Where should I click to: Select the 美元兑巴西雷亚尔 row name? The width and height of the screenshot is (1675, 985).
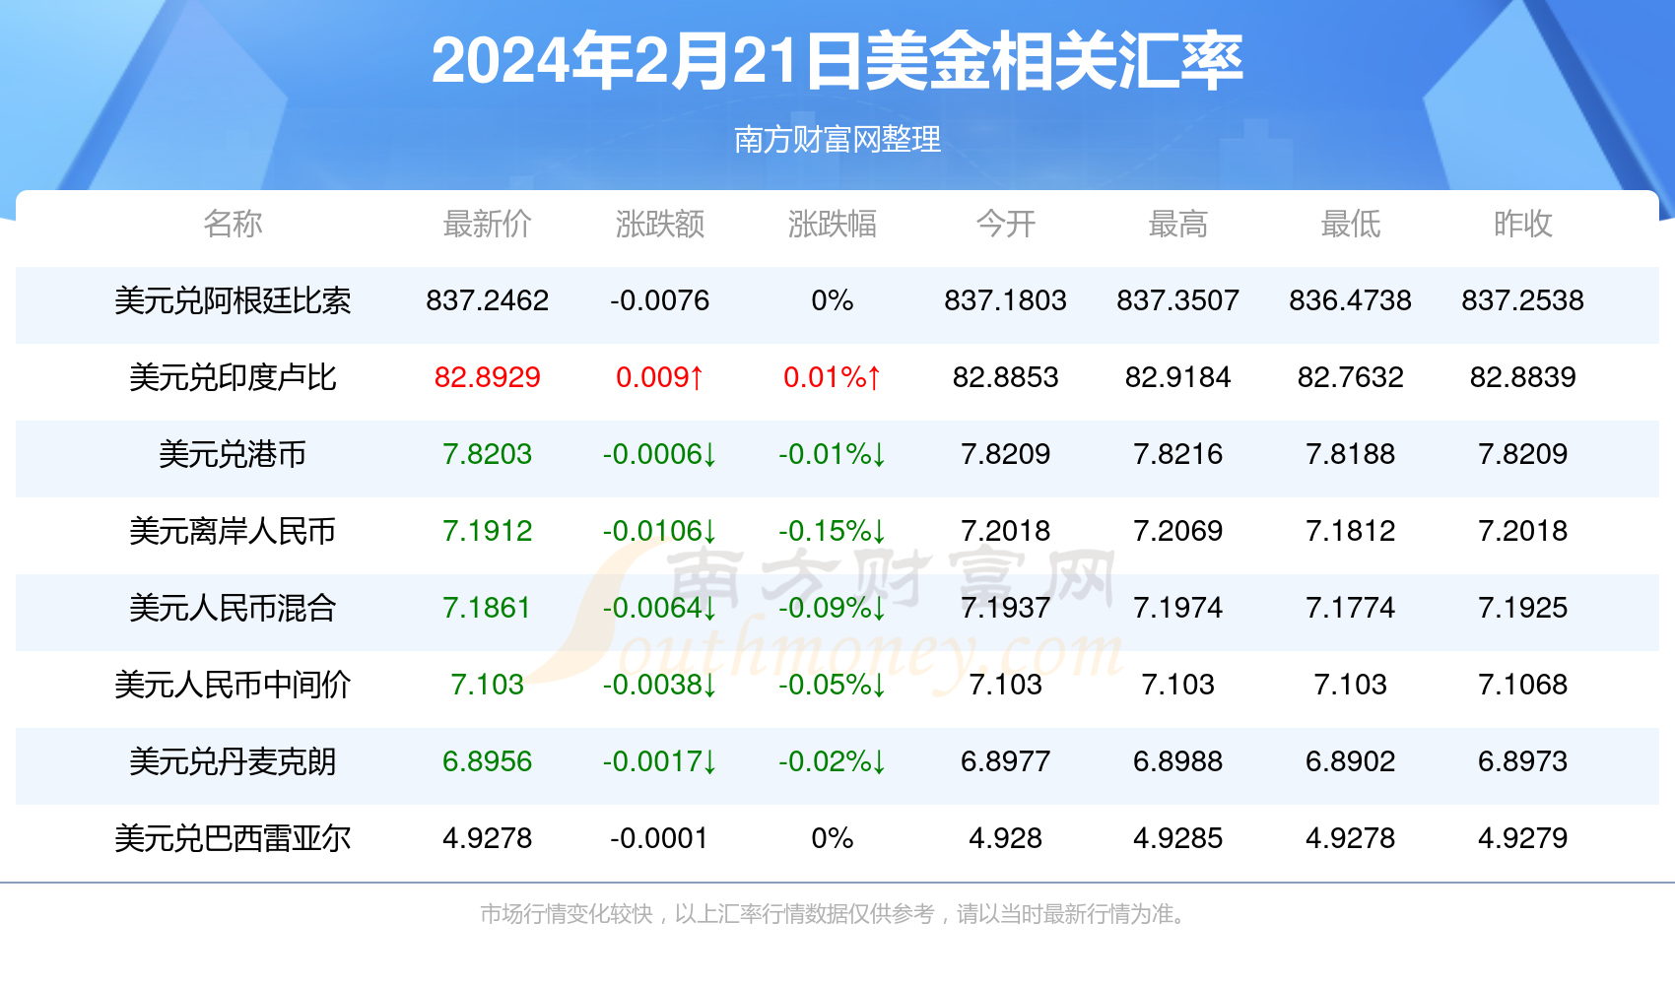233,838
